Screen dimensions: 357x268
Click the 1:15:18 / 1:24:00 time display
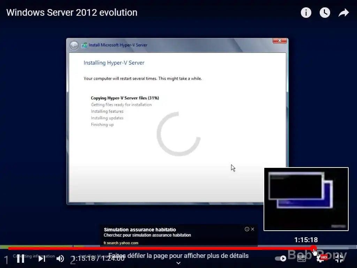(x=98, y=259)
